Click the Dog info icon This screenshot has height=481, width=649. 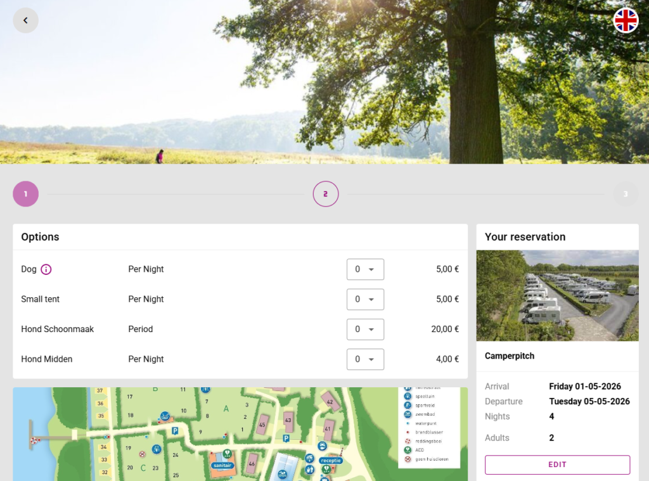(46, 269)
